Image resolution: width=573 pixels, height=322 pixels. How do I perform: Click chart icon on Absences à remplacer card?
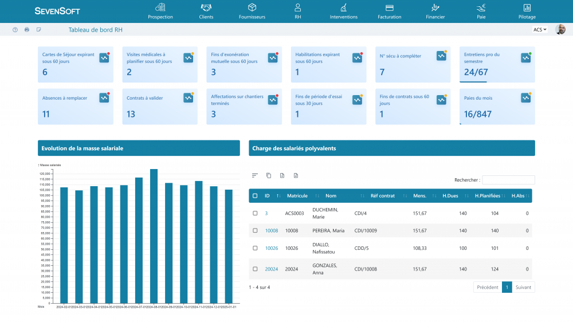(104, 98)
